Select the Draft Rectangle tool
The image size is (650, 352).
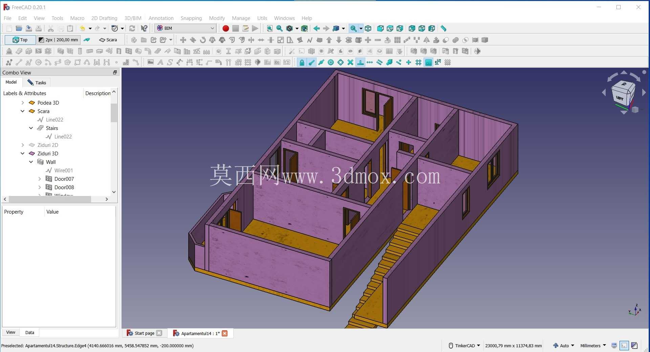click(x=78, y=62)
